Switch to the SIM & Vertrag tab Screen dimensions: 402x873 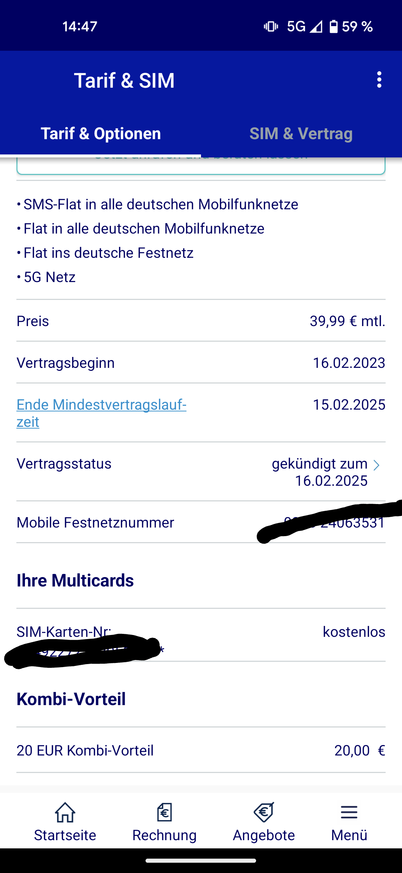coord(301,134)
